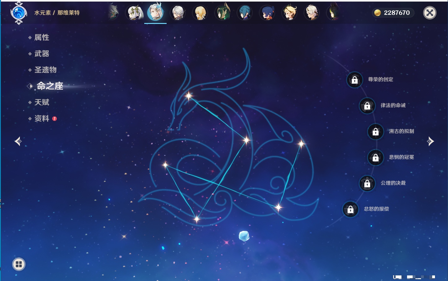This screenshot has height=281, width=448.
Task: Switch to the 天赋 talents menu
Action: click(x=42, y=102)
